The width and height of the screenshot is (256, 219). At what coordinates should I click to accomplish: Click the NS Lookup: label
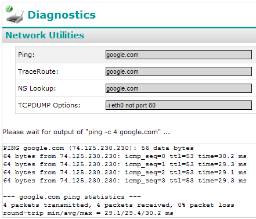37,88
